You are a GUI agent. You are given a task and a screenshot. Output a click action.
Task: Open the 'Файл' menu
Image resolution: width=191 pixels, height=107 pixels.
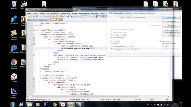click(x=29, y=13)
